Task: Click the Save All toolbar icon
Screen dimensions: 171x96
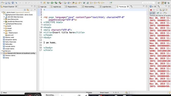Action: click(x=9, y=3)
